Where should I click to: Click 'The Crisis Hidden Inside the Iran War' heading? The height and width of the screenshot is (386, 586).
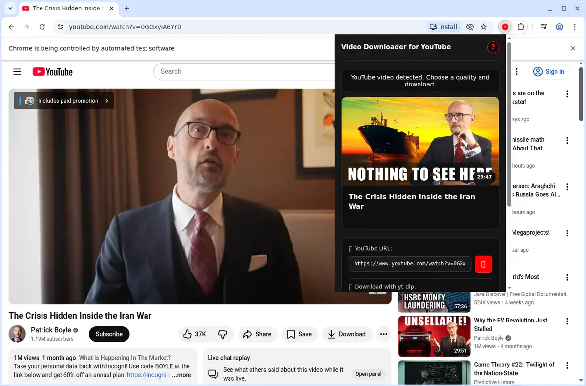[x=80, y=316]
